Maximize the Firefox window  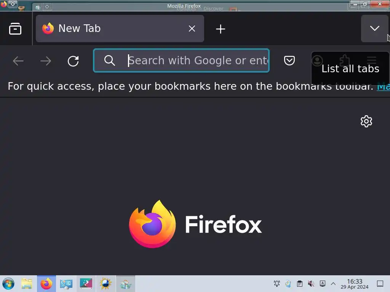click(x=365, y=4)
